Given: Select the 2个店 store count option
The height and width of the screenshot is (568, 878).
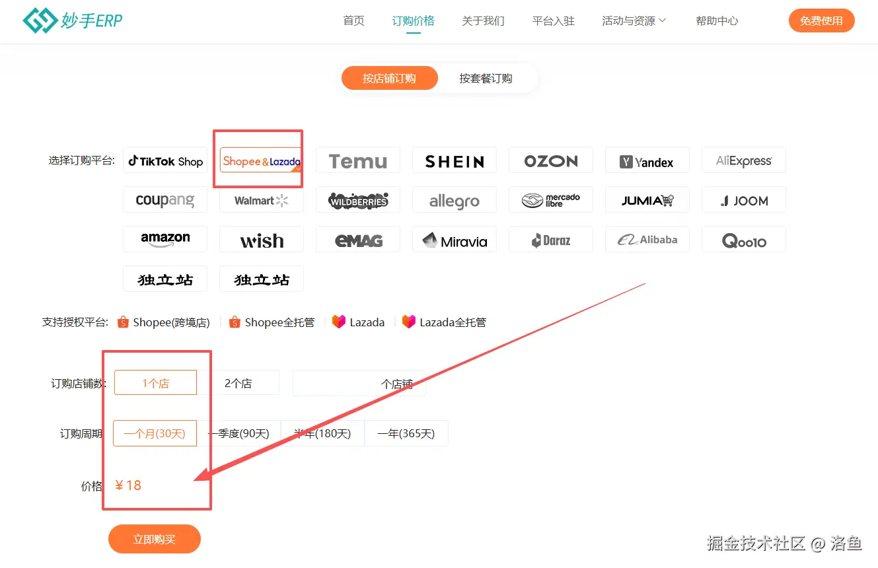Looking at the screenshot, I should click(x=238, y=383).
